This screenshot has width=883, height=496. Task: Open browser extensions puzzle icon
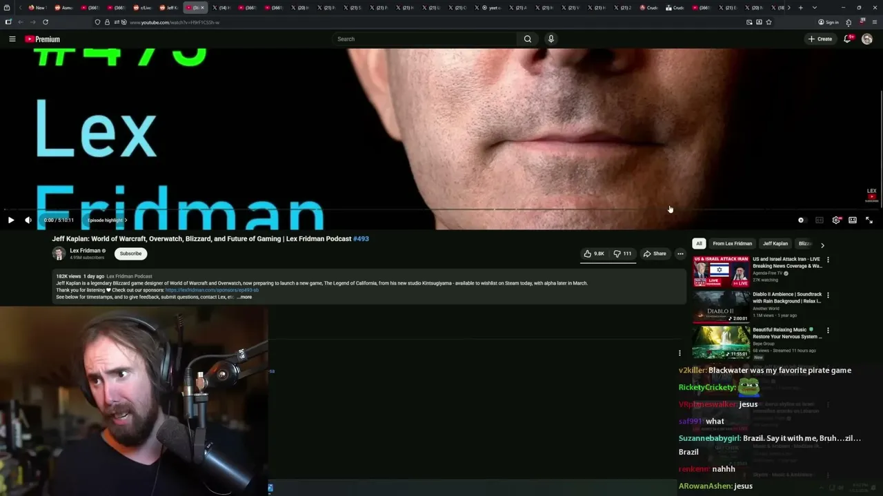coord(849,22)
